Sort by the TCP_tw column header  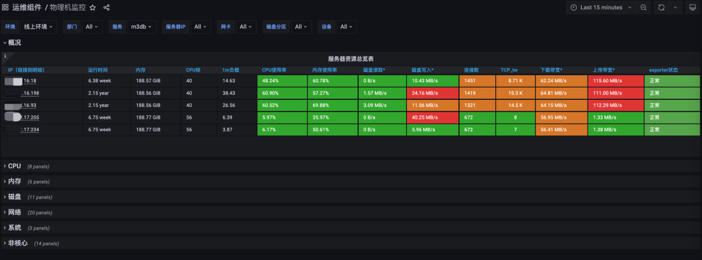point(509,70)
